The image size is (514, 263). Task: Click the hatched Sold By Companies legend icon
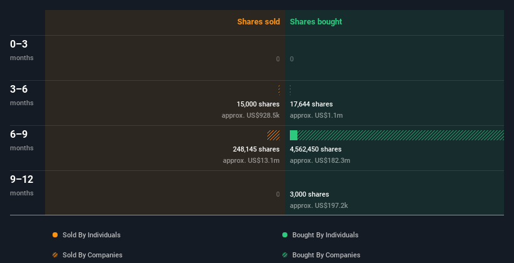pos(55,255)
